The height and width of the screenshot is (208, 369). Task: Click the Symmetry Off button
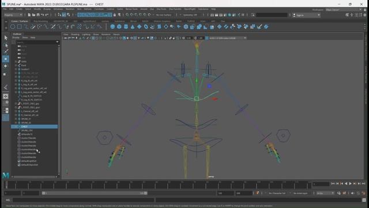click(190, 15)
